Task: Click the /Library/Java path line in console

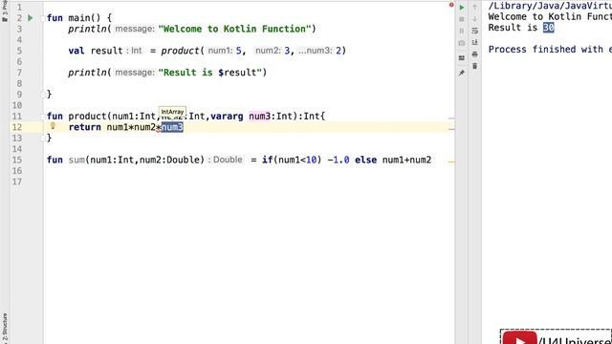Action: pyautogui.click(x=550, y=6)
